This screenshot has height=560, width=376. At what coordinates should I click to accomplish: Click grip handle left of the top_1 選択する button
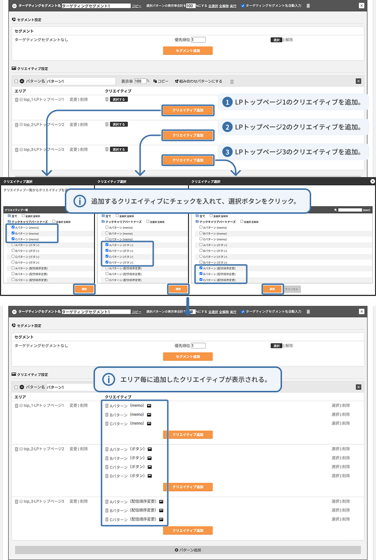[x=107, y=99]
